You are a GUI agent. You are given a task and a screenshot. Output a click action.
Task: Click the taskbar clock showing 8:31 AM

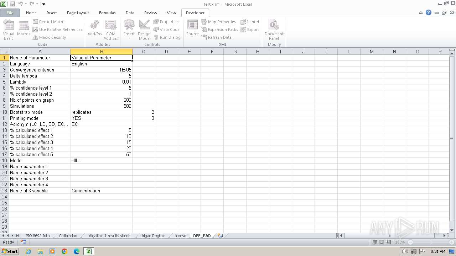click(x=438, y=251)
